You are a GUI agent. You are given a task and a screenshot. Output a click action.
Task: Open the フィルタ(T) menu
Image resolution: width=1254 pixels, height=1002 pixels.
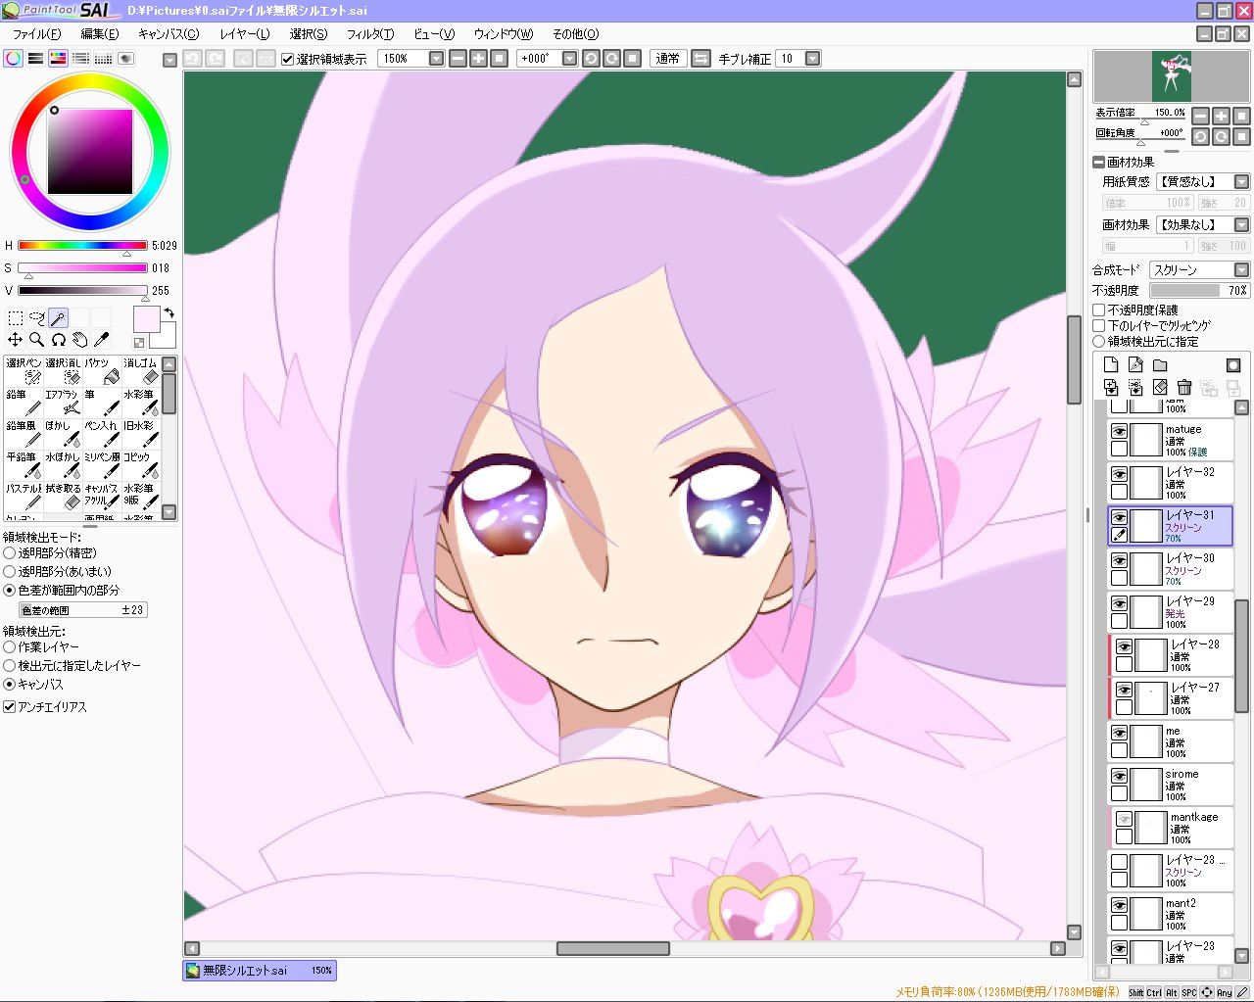[x=370, y=34]
